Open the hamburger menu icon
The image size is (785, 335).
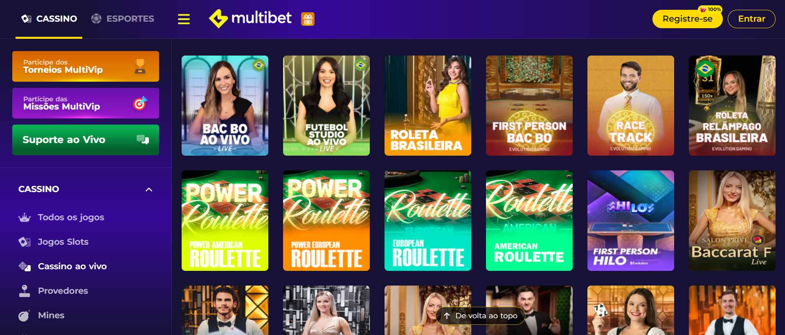coord(184,19)
